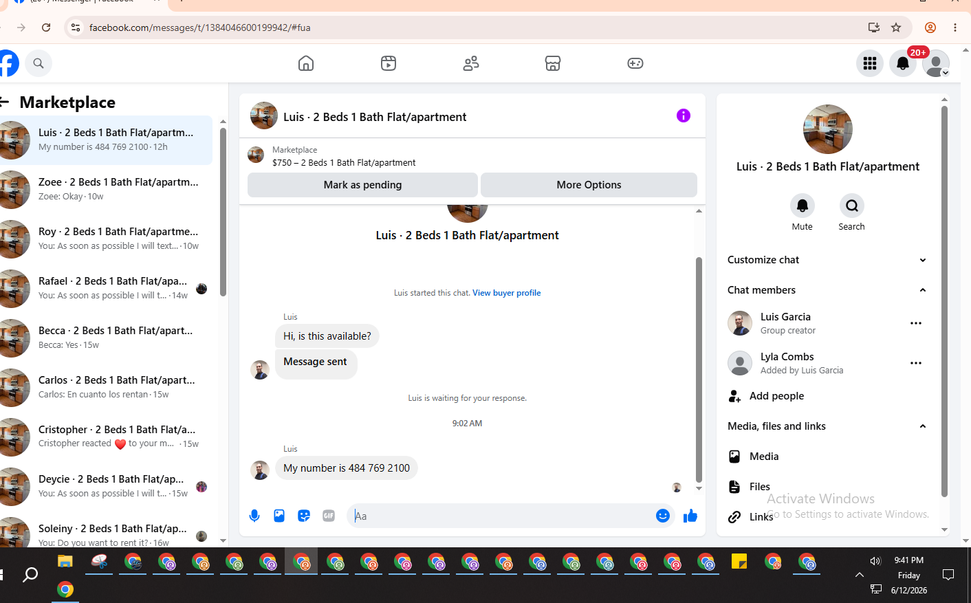The height and width of the screenshot is (603, 971).
Task: Open Deycie's apartment conversation
Action: [106, 487]
